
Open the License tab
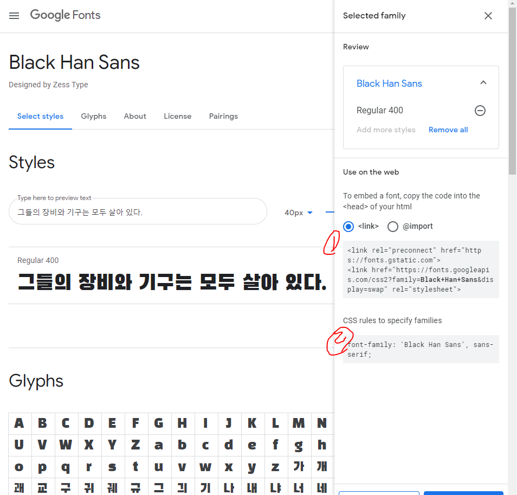(x=177, y=117)
